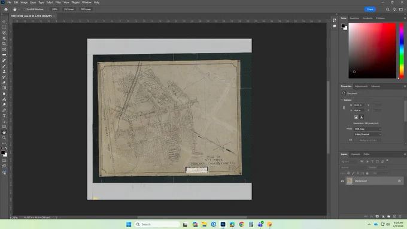This screenshot has width=407, height=229.
Task: Create new fill or adjustment layer icon
Action: (x=383, y=216)
